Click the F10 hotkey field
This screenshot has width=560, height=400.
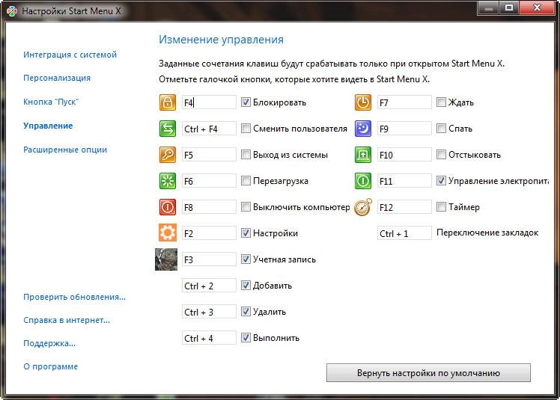click(x=404, y=155)
